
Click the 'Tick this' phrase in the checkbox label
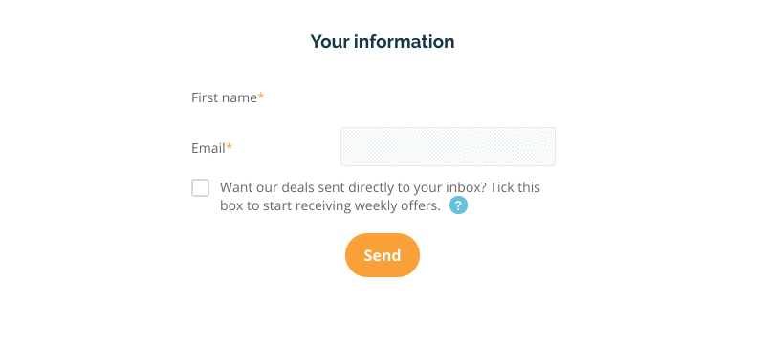(x=515, y=187)
